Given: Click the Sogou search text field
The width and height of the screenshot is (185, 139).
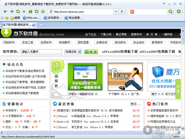Looking at the screenshot, I should pos(150,12).
